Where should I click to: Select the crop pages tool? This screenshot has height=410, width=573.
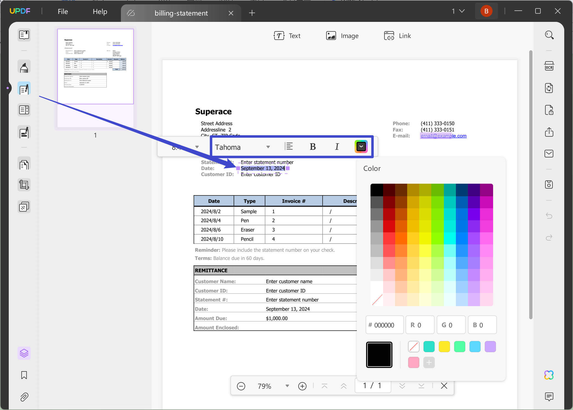(24, 185)
